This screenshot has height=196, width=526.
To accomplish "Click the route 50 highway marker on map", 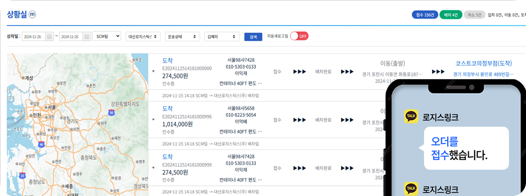I will pyautogui.click(x=111, y=112).
